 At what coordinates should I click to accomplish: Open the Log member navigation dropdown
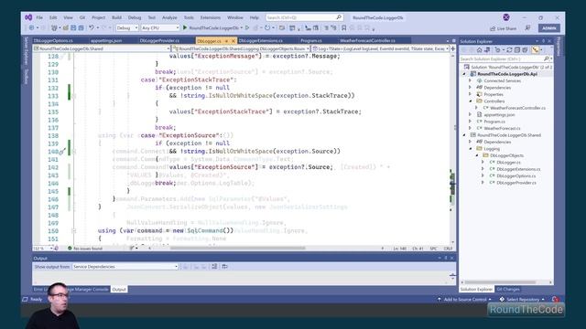pos(380,48)
